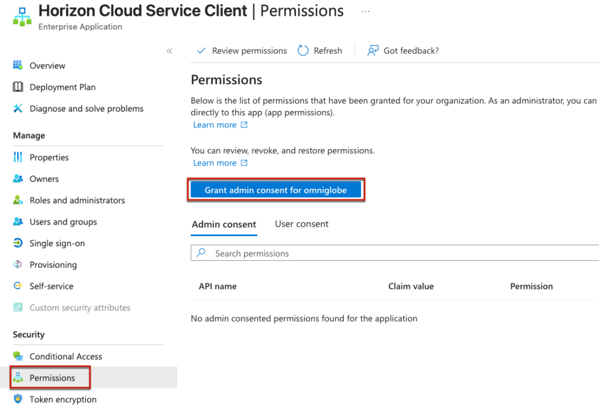Click the Conditional Access icon
The width and height of the screenshot is (599, 418).
18,357
